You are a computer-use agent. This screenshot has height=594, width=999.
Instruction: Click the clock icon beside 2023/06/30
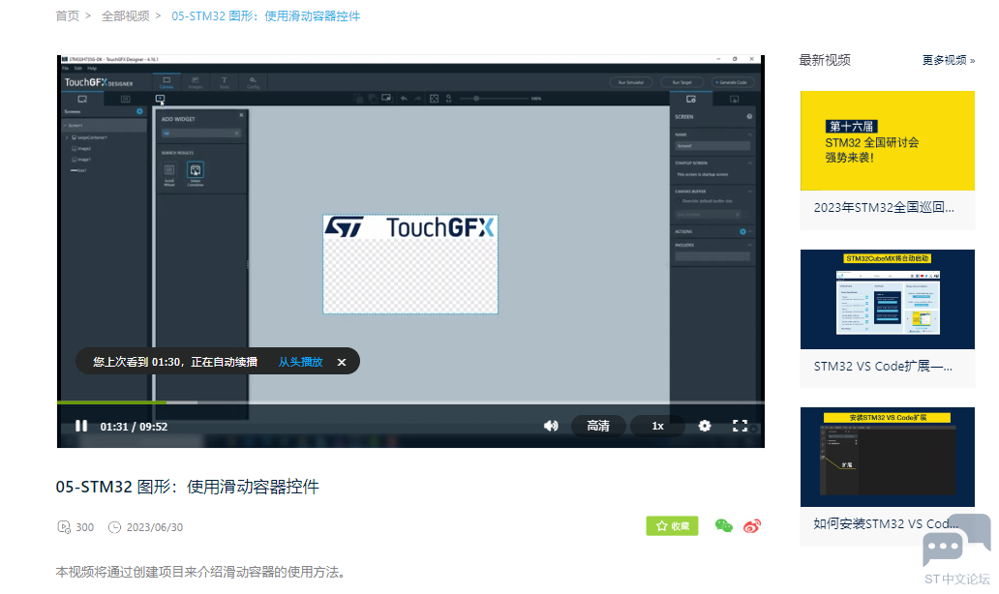coord(114,527)
